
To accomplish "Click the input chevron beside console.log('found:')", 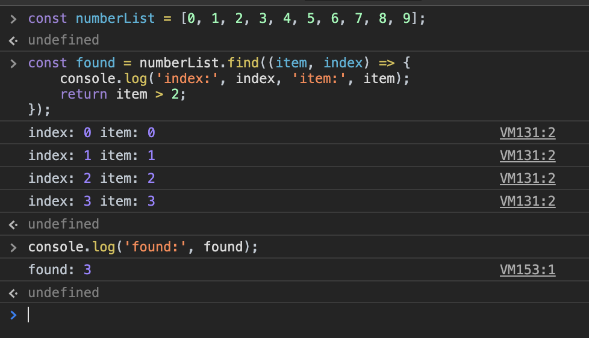I will [13, 248].
